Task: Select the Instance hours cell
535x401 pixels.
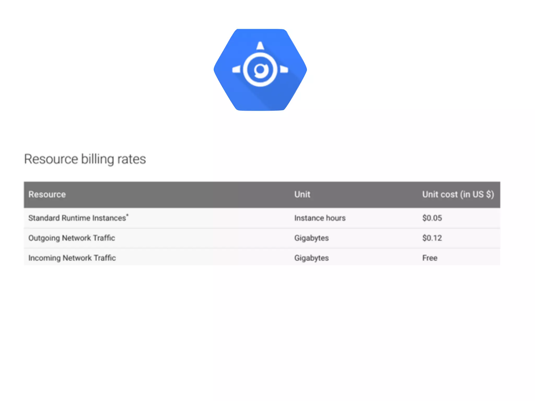Action: pos(320,218)
